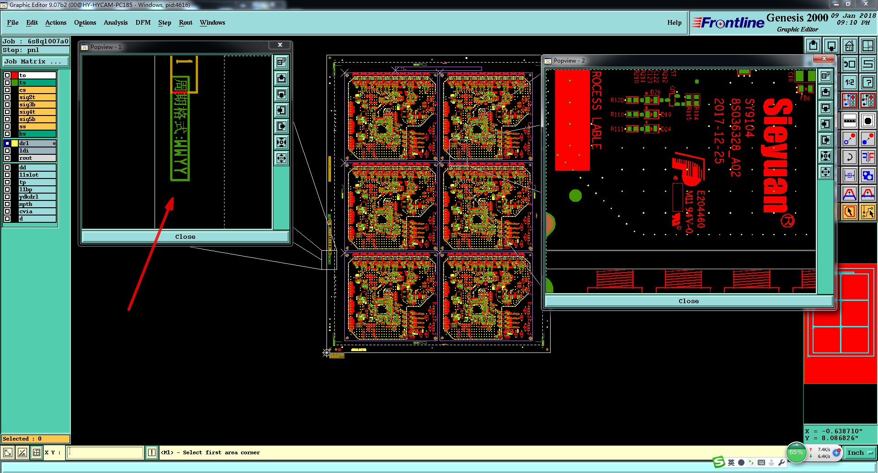This screenshot has width=878, height=473.
Task: Click red color swatch of 'to' layer
Action: [x=15, y=75]
